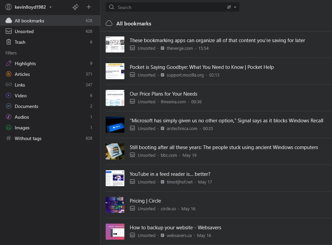The width and height of the screenshot is (332, 245).
Task: Click Unsorted tag on theverge.com bookmark
Action: pyautogui.click(x=146, y=48)
